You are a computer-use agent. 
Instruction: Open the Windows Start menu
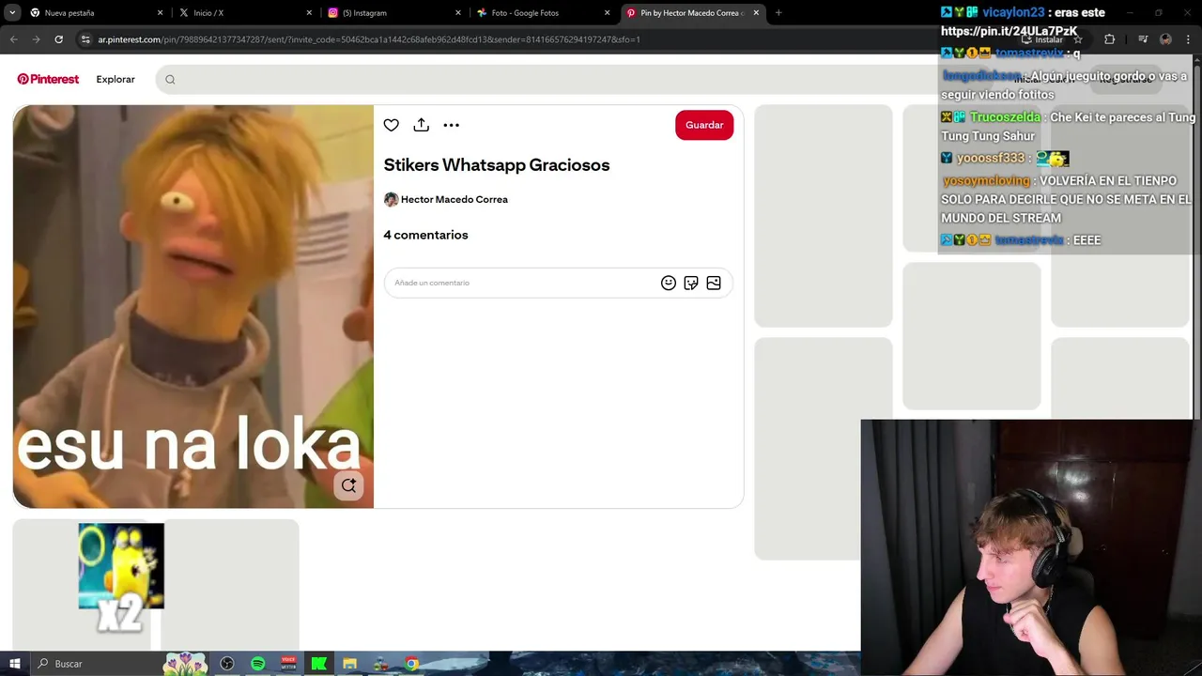pos(14,664)
